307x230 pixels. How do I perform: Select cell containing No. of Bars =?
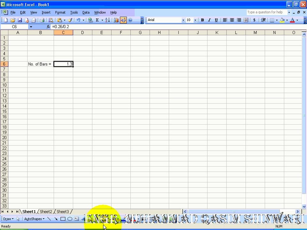point(41,64)
